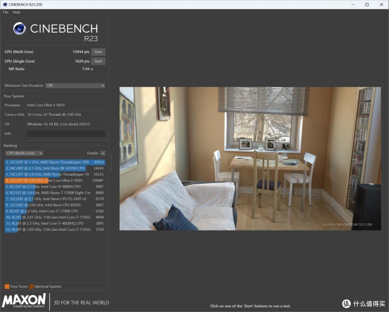Select ranking row AMD Ryzen Threadripper 16315
This screenshot has height=312, width=389.
point(55,175)
